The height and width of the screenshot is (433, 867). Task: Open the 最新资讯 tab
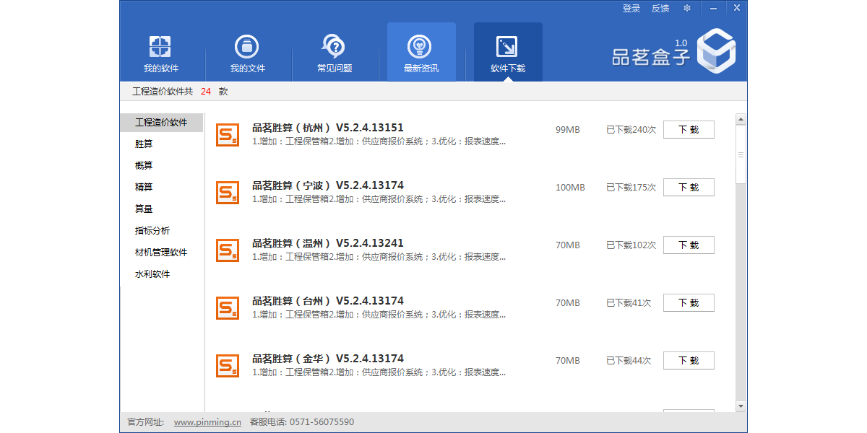tap(421, 52)
